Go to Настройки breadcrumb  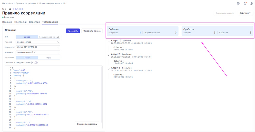click(x=7, y=3)
